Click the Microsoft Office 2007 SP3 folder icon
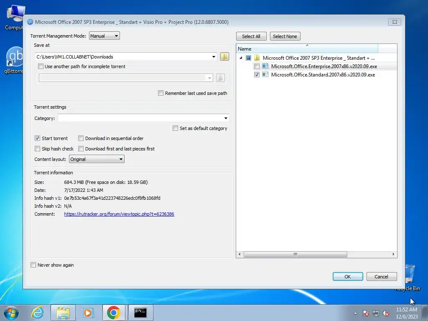 (x=257, y=58)
